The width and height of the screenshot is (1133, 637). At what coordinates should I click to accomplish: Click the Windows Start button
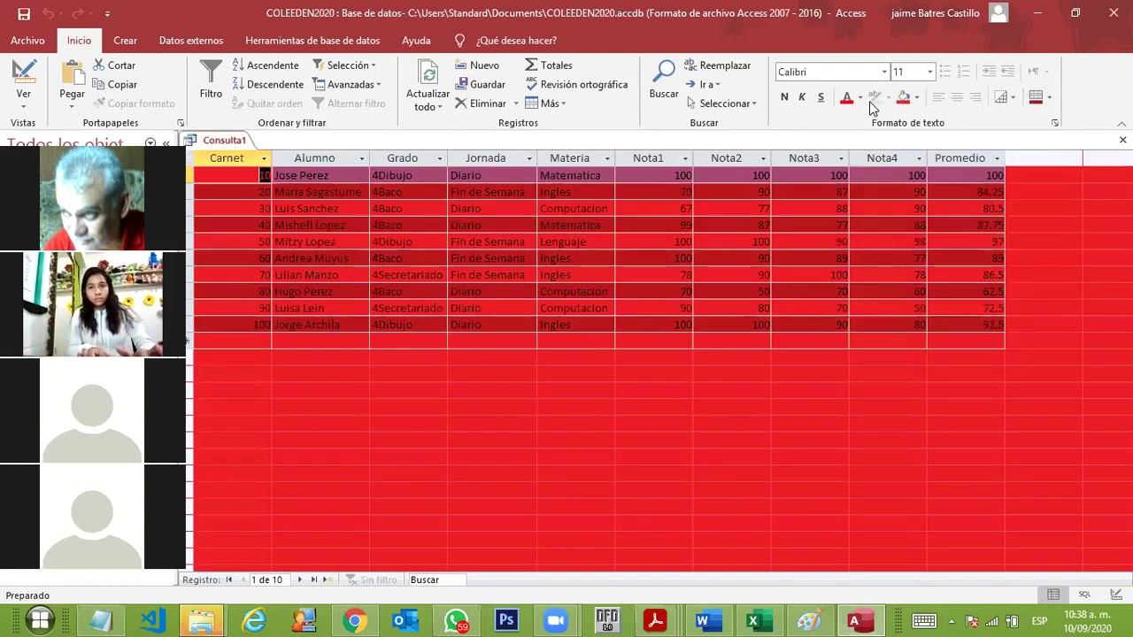tap(40, 621)
